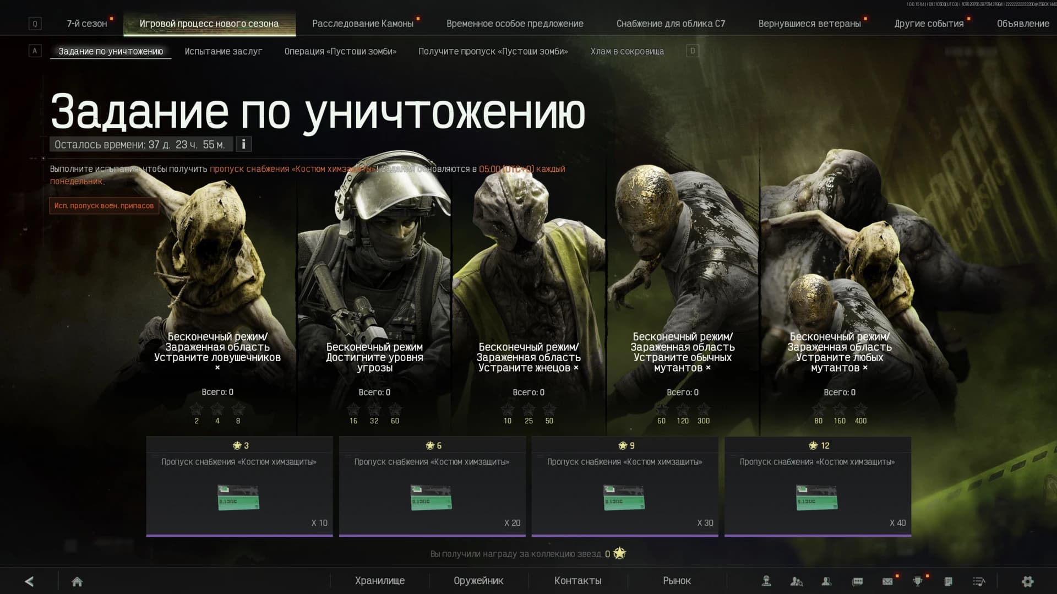The height and width of the screenshot is (594, 1057).
Task: Open «Временное особое предложение» tab
Action: pos(515,24)
